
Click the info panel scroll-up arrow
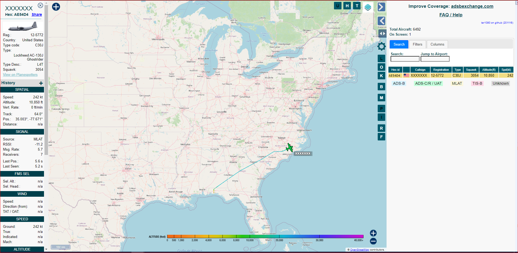click(46, 3)
